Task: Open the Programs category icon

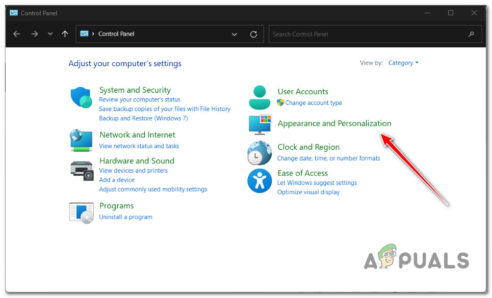Action: point(81,212)
